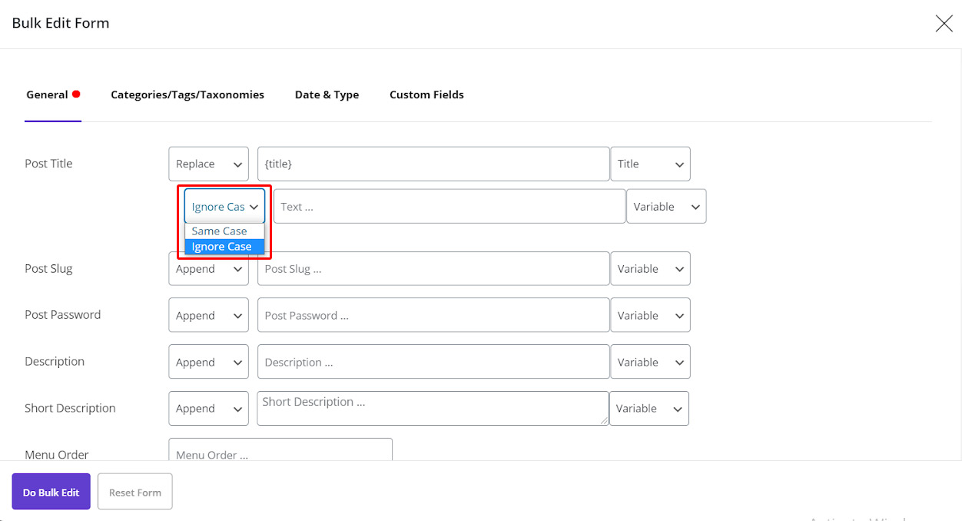Open the Date & Type tab
This screenshot has height=521, width=962.
click(327, 95)
